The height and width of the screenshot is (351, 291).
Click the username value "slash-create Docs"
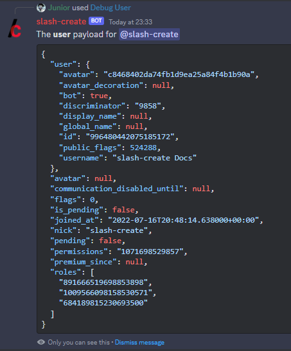point(155,158)
